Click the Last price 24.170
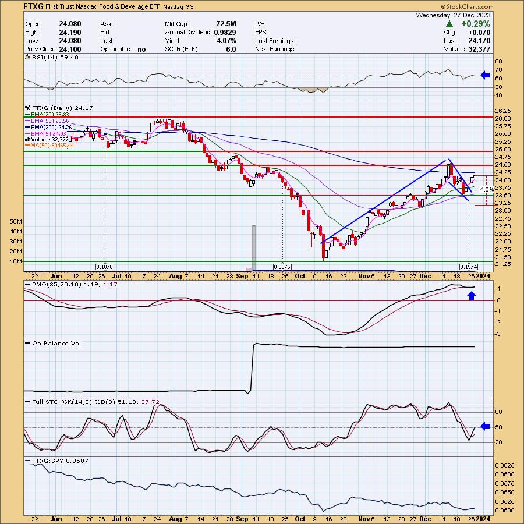524x524 pixels. 479,41
